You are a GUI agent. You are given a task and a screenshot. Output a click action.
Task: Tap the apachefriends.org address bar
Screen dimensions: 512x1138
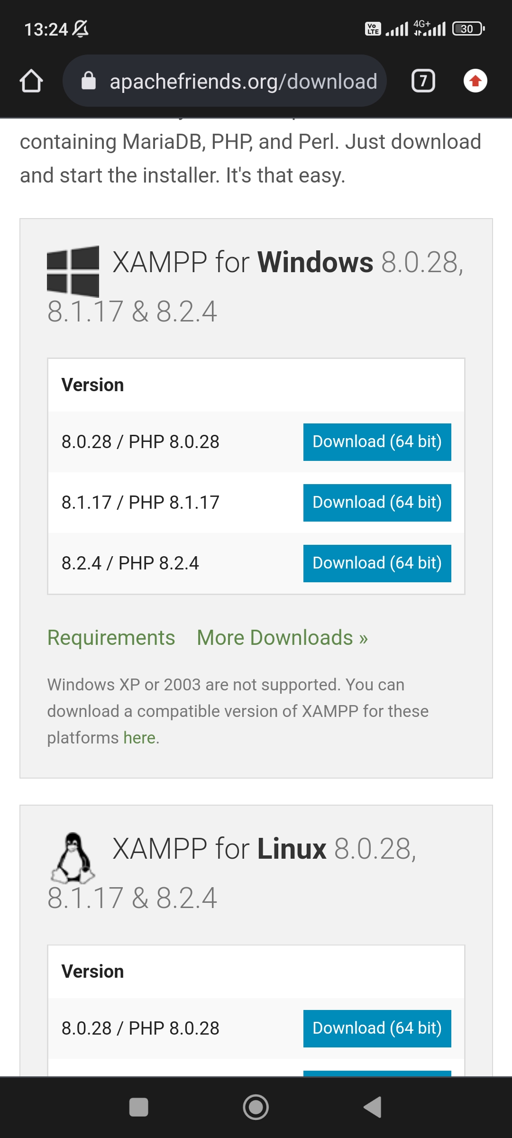(x=225, y=81)
